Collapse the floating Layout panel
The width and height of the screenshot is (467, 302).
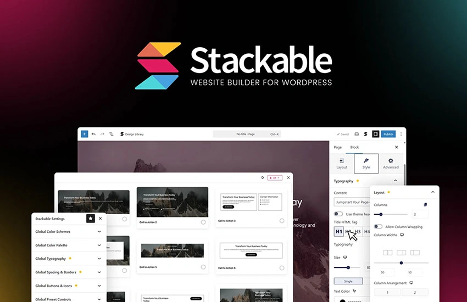tap(433, 192)
